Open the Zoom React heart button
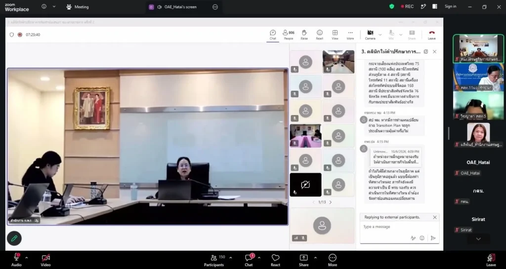The image size is (506, 269). [275, 260]
